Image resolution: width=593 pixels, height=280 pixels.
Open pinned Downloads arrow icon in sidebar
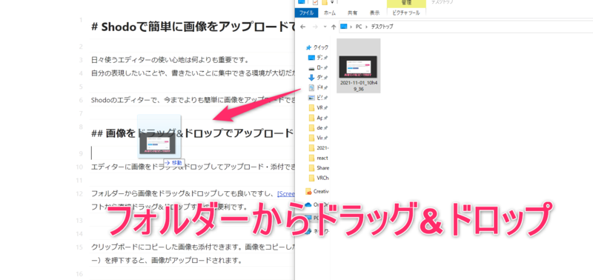click(x=311, y=78)
